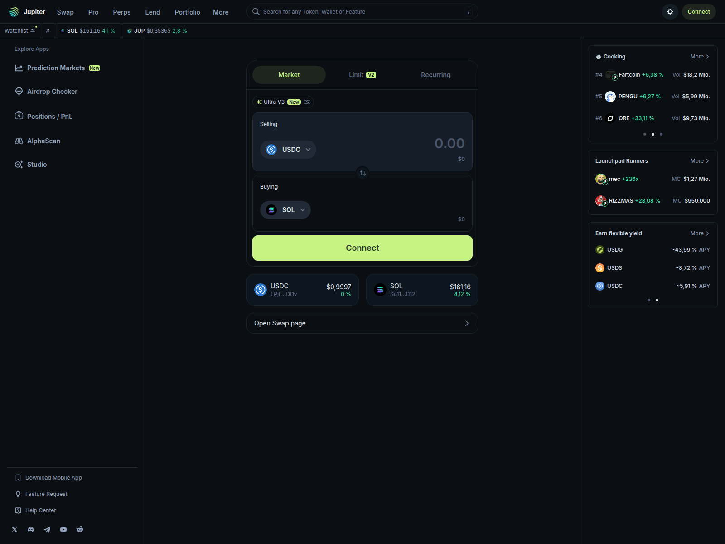This screenshot has width=725, height=544.
Task: Open the Swap nav item
Action: [x=65, y=12]
